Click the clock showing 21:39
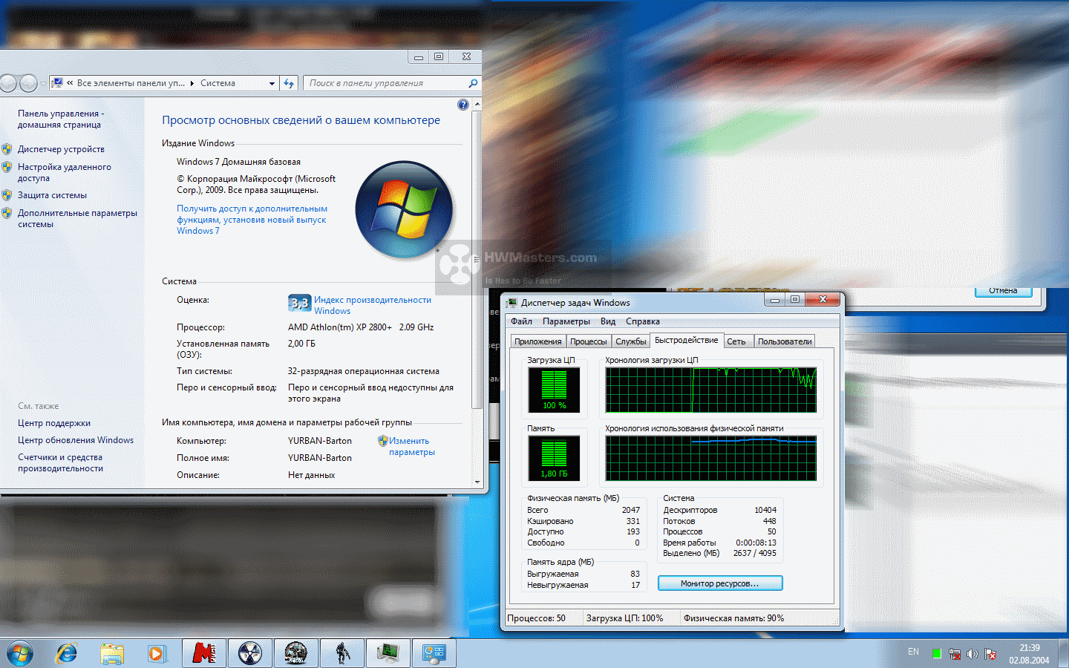Image resolution: width=1069 pixels, height=668 pixels. [x=1029, y=648]
